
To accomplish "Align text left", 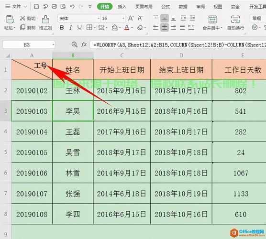I will 155,27.
